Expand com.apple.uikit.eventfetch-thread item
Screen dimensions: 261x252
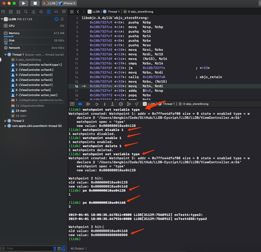[5, 126]
